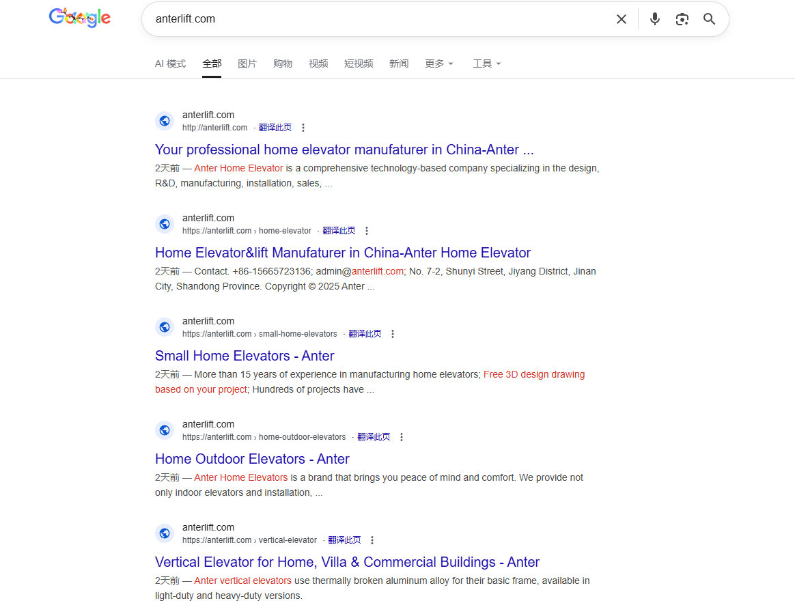Click the microphone voice search icon
The width and height of the screenshot is (795, 603).
pyautogui.click(x=654, y=19)
